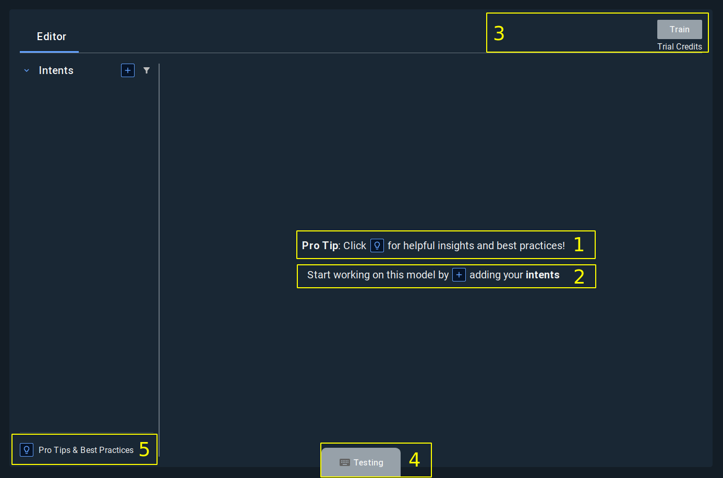
Task: Click the add intent plus icon beside Intents
Action: pos(128,70)
